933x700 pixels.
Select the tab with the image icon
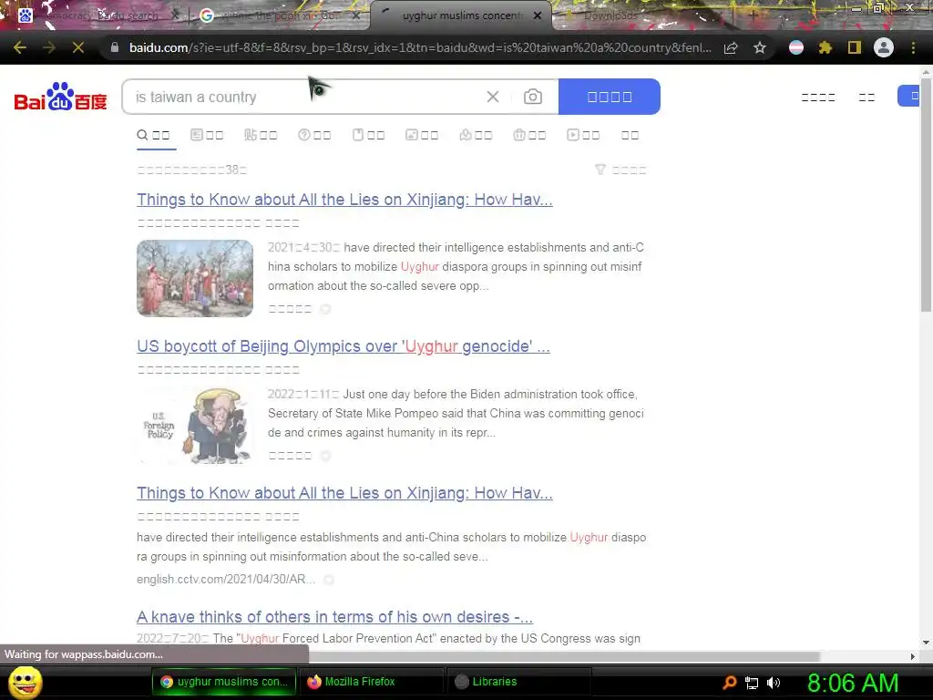pyautogui.click(x=422, y=135)
